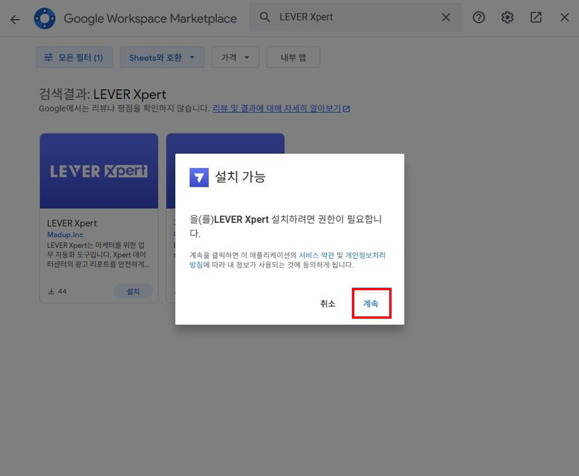Expand the 가격 price dropdown
This screenshot has height=476, width=579.
pyautogui.click(x=235, y=58)
